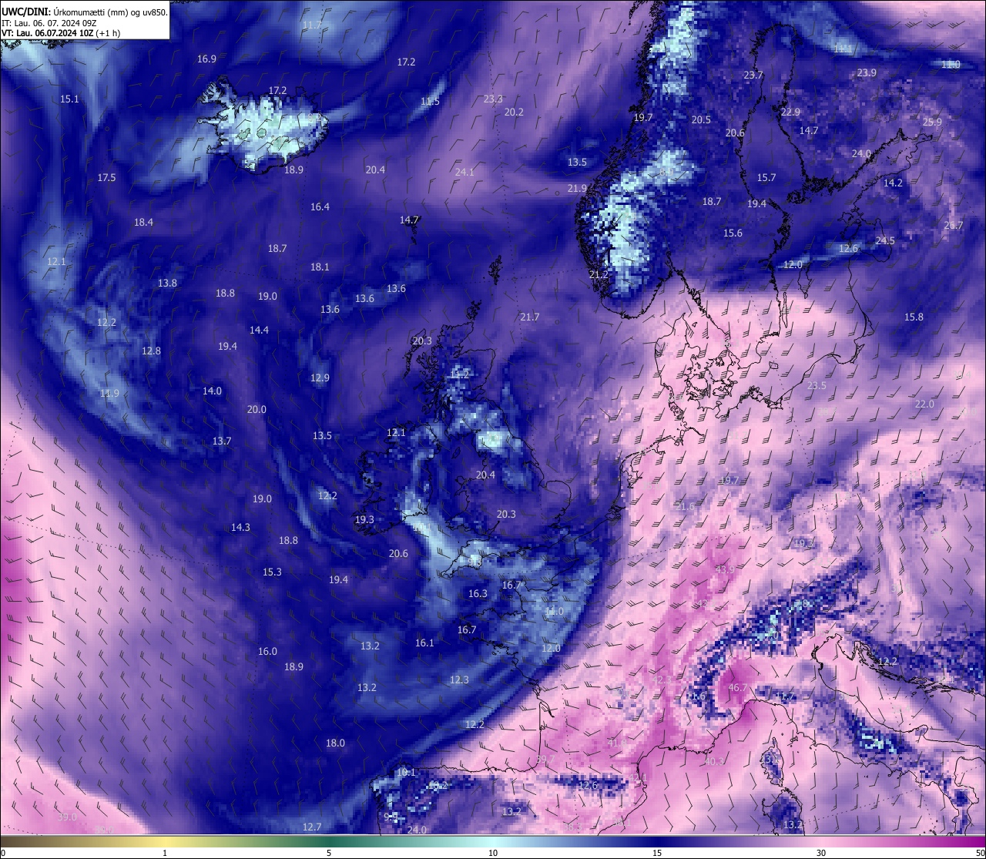Click the 24.1 value on the map
986x859 pixels.
click(x=464, y=172)
